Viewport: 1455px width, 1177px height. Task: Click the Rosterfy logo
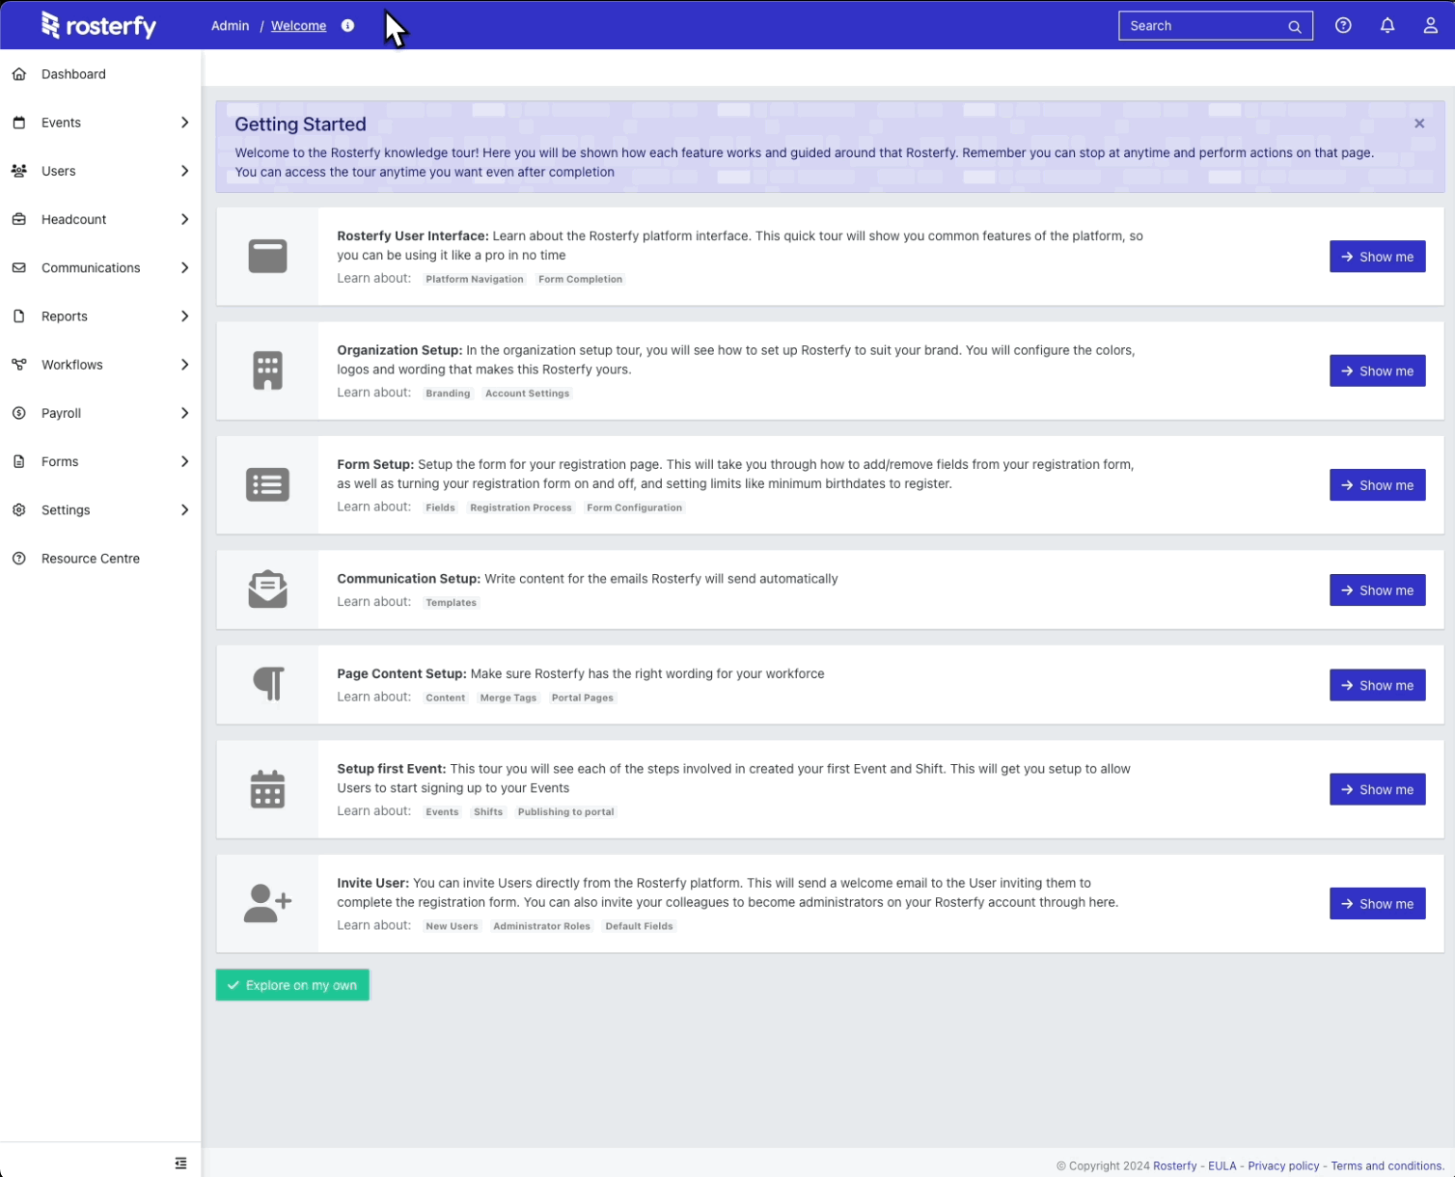coord(98,25)
